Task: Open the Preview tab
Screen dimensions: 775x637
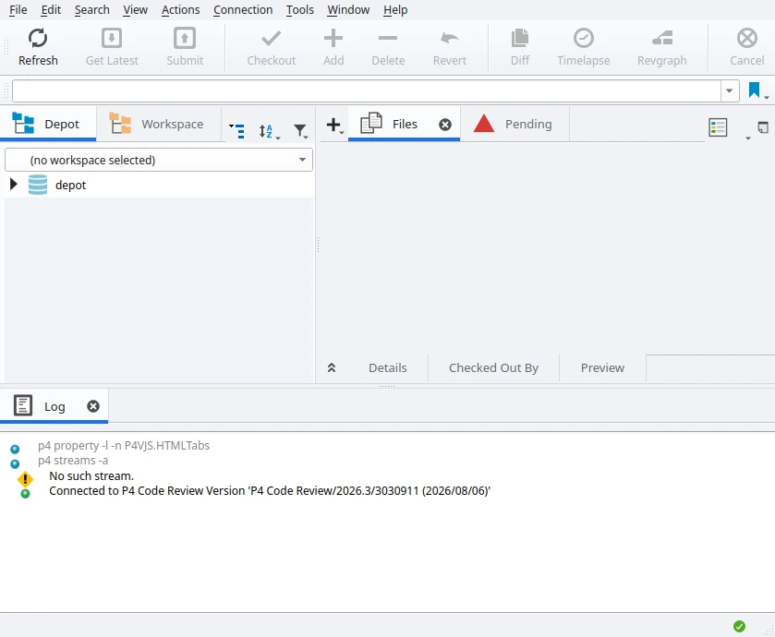Action: coord(602,367)
